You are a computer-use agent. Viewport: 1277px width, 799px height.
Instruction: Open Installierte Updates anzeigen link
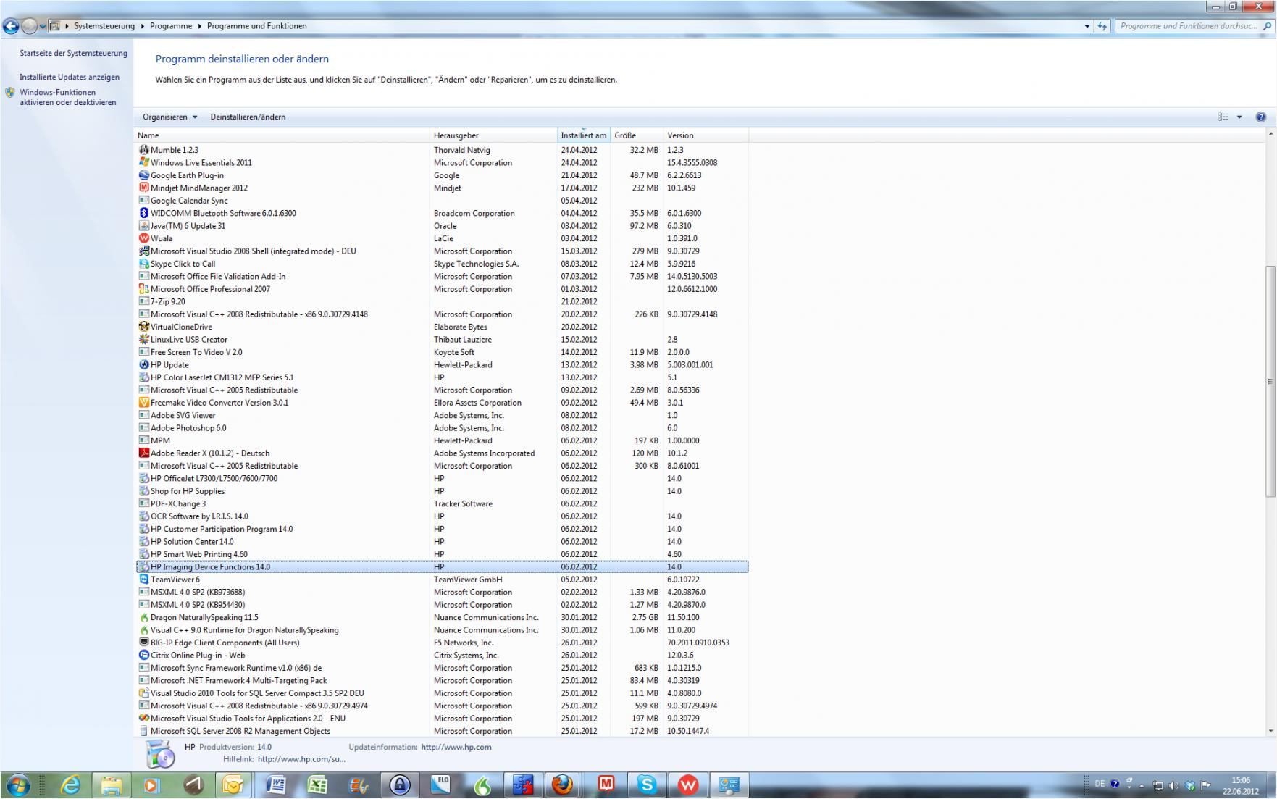click(x=70, y=77)
